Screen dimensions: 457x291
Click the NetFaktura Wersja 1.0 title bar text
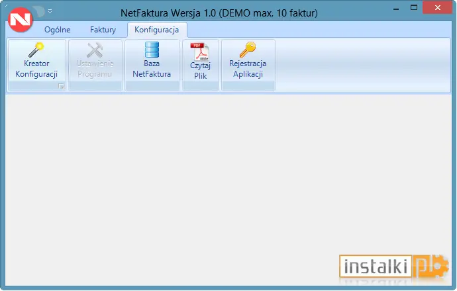[219, 13]
